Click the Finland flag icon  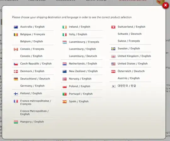[16, 94]
